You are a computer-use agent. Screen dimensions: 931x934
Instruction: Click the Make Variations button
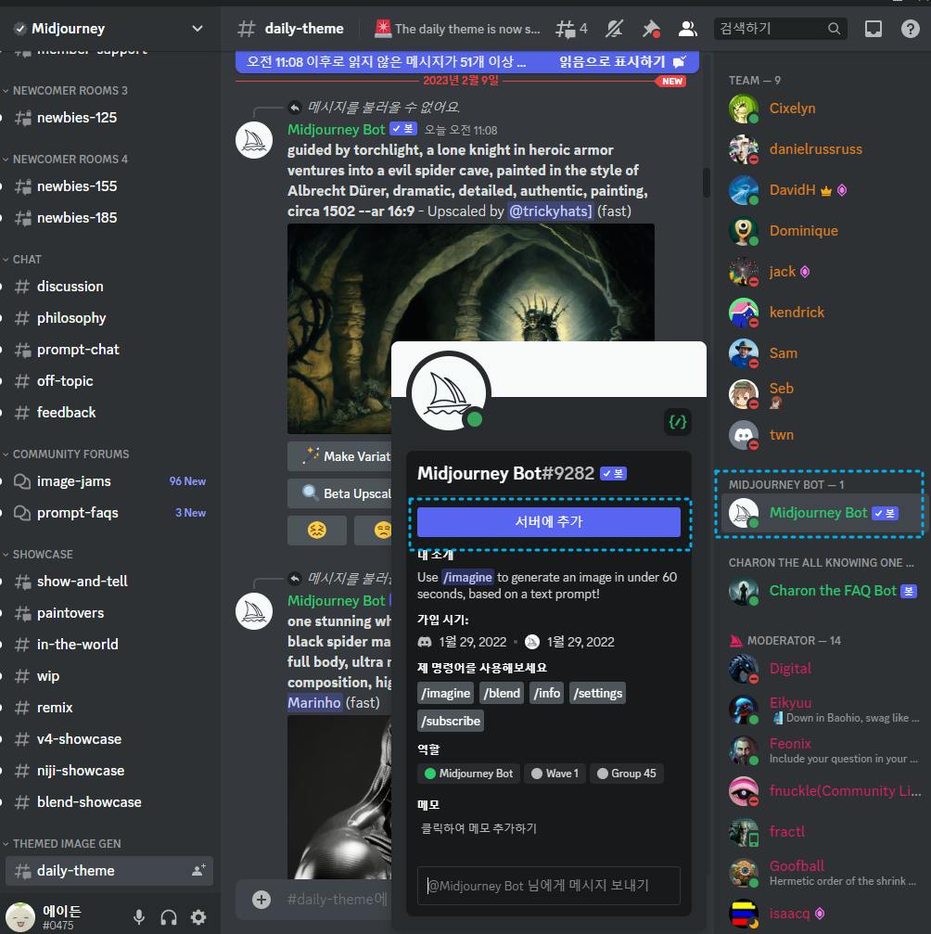(339, 457)
